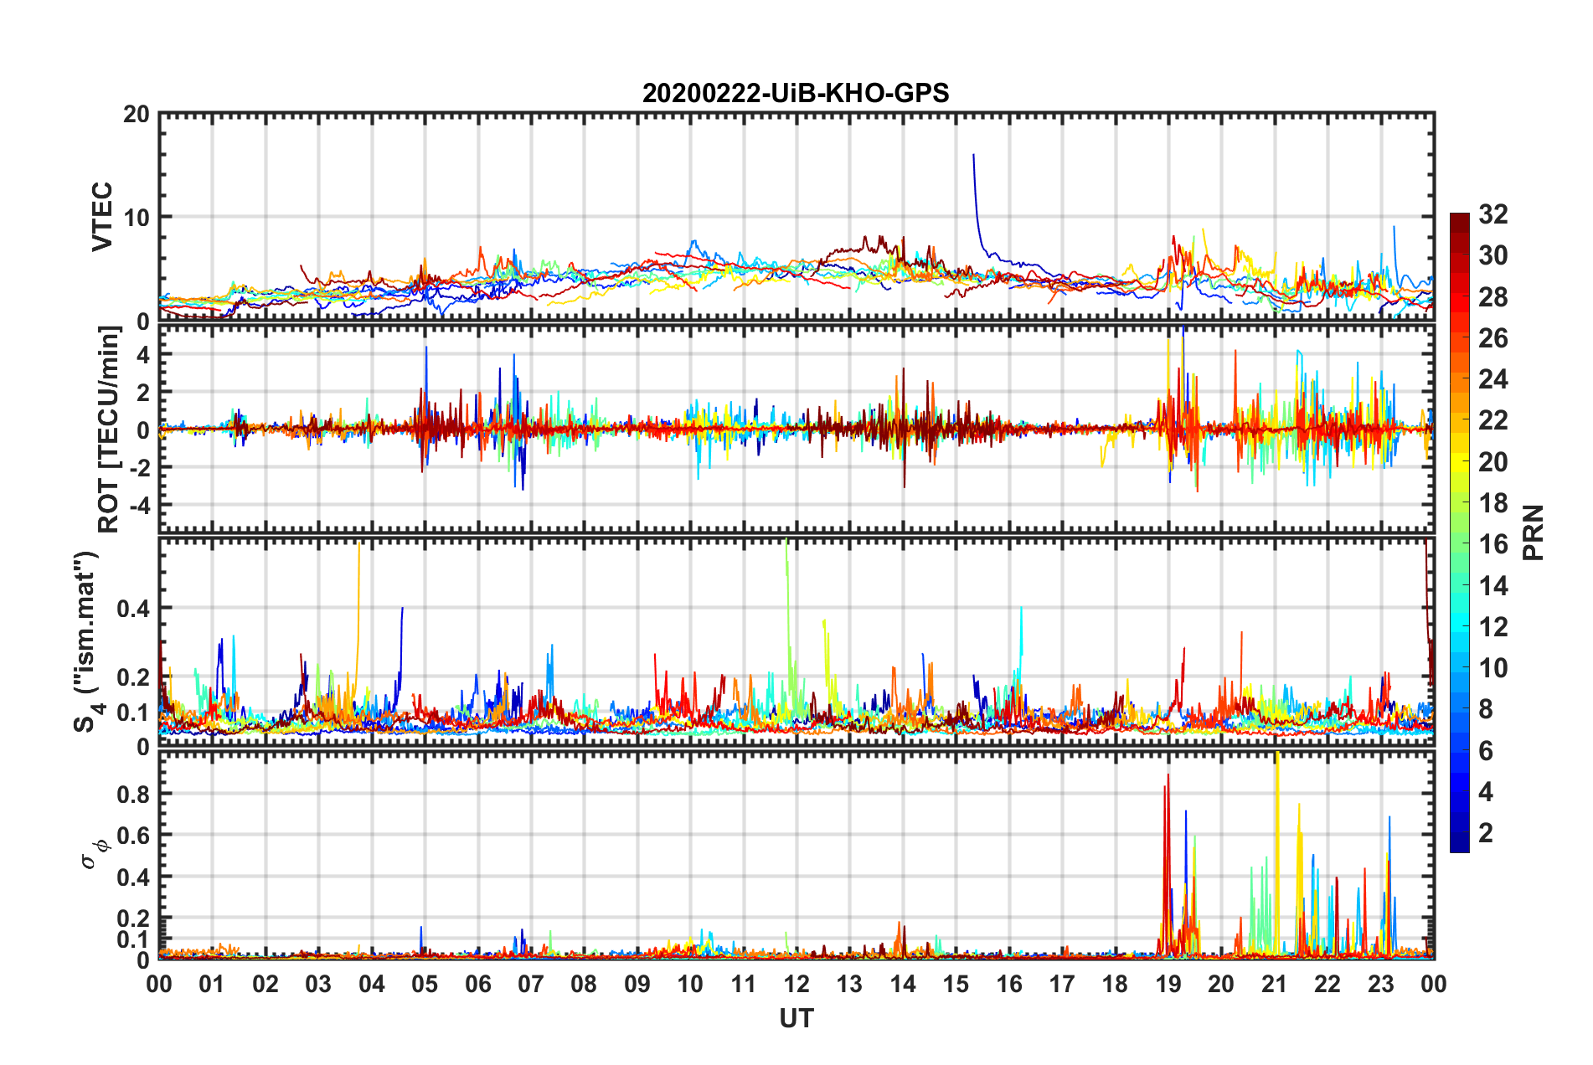Image resolution: width=1593 pixels, height=1065 pixels.
Task: Select the 06 tick on UT axis
Action: (x=478, y=984)
